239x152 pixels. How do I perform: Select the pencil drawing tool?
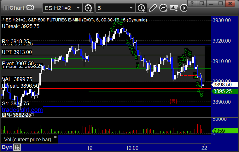pos(153,8)
